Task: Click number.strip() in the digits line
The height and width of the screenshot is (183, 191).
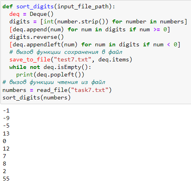Action: click(81, 22)
